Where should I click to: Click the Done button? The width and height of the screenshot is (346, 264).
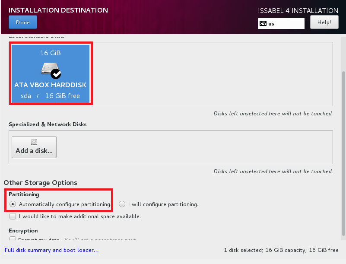(x=22, y=22)
